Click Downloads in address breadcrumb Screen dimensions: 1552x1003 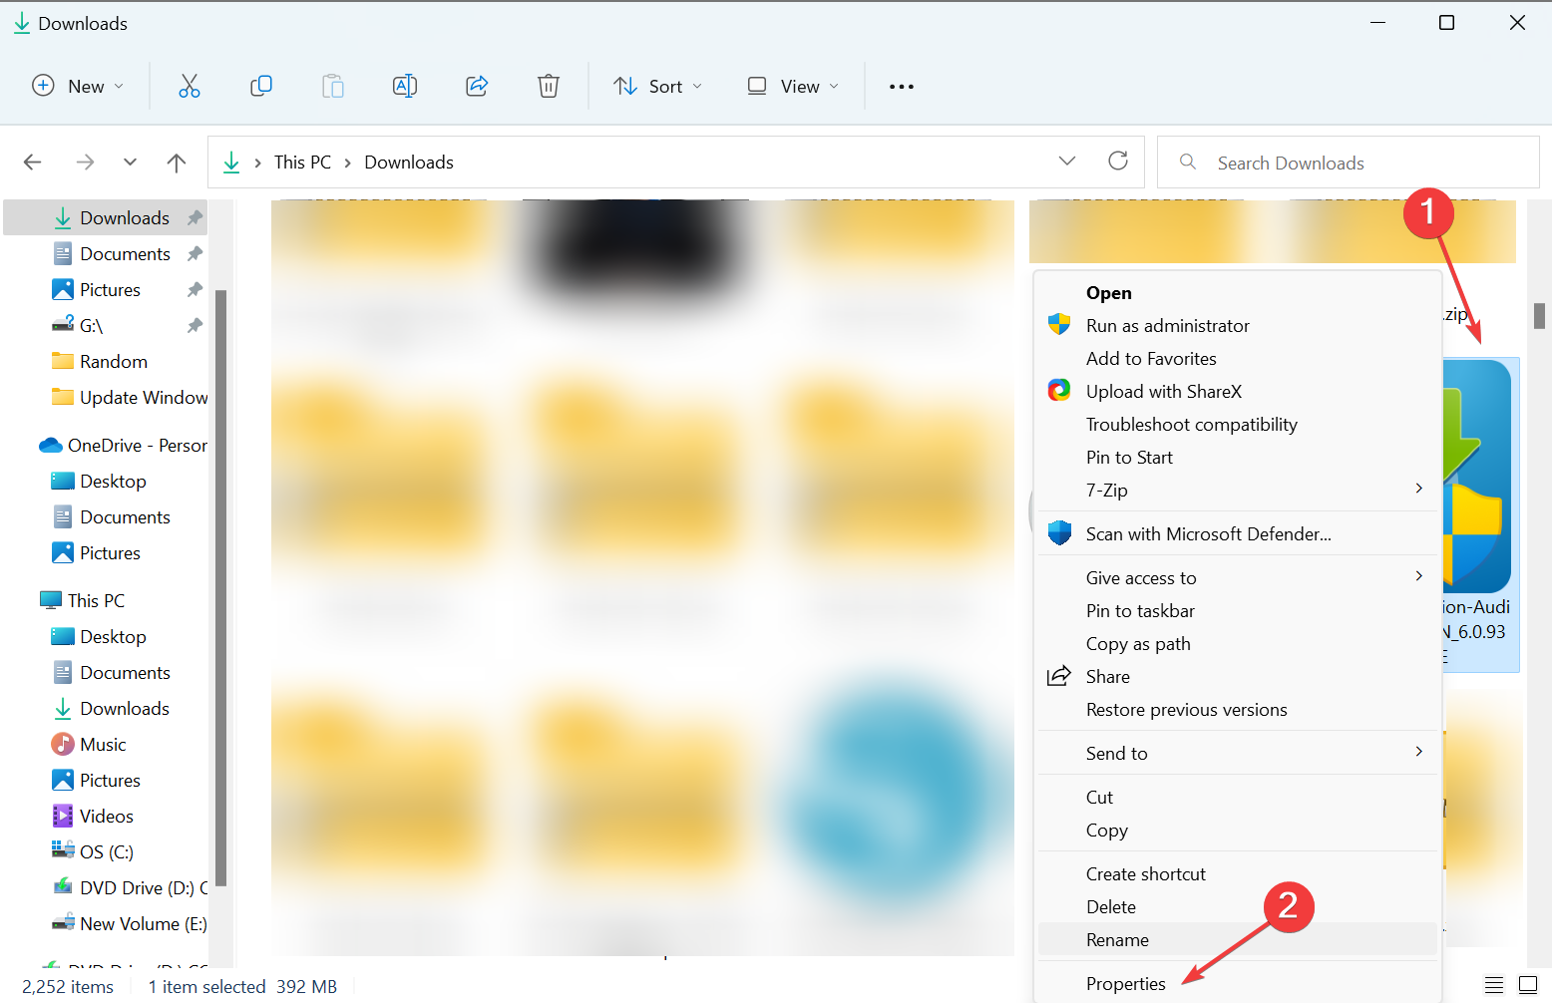tap(409, 162)
